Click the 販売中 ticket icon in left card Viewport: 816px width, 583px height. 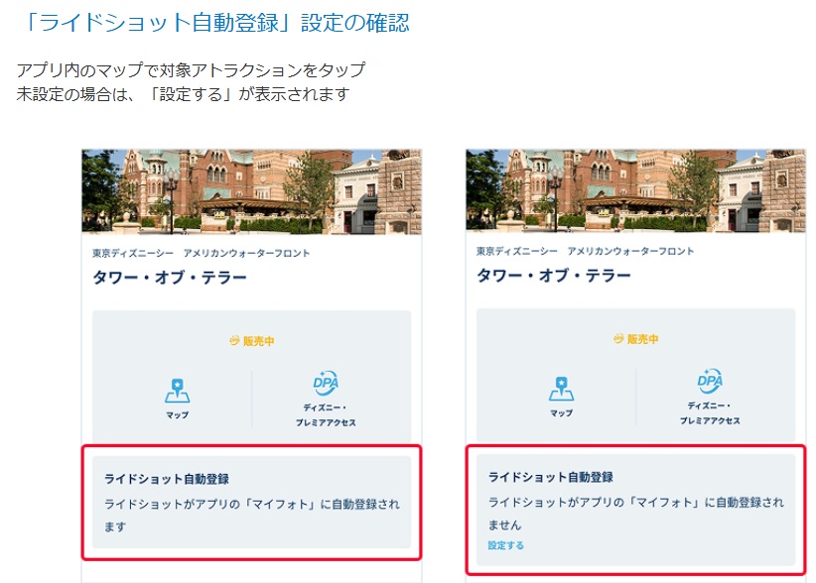[x=233, y=341]
